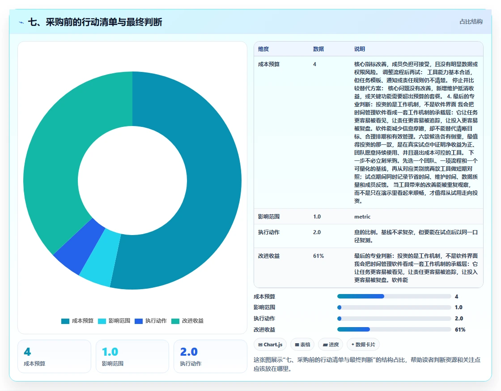Viewport: 501px width, 391px height.
Task: Select the 影响范围 stat card showing 1.0
Action: coord(132,356)
